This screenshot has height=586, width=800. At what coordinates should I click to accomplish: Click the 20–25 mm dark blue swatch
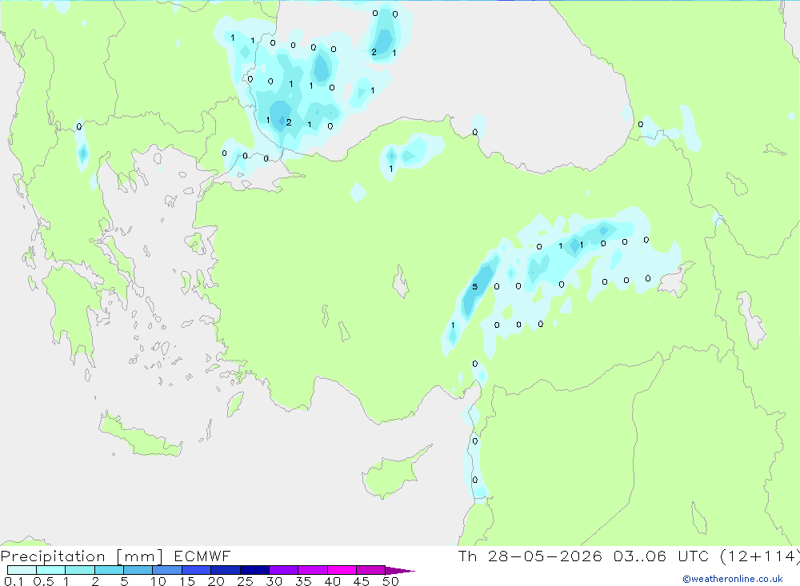(x=226, y=570)
